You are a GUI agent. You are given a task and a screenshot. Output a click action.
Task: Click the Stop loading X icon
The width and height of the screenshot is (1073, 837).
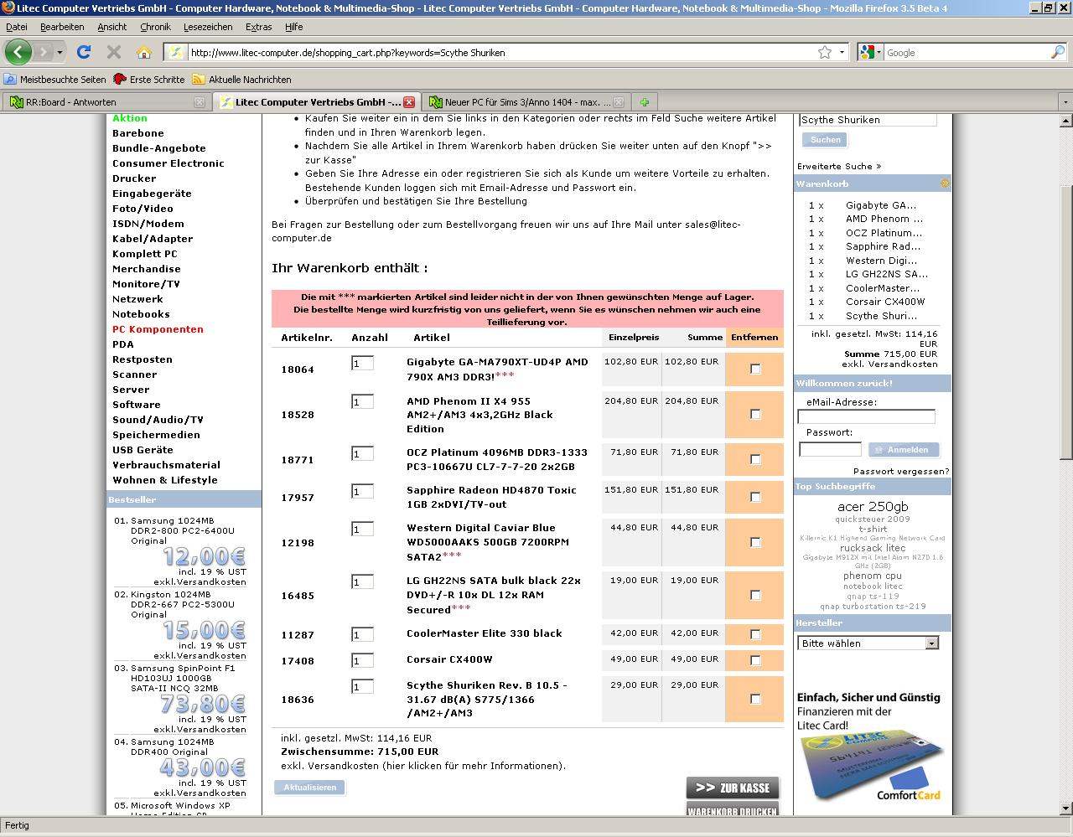click(x=114, y=52)
